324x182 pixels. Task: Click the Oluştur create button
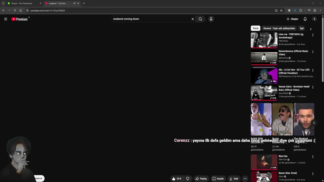coord(292,19)
